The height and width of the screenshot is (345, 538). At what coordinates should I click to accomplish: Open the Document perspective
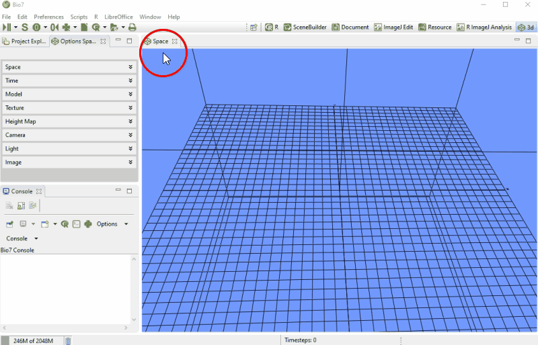pos(350,28)
